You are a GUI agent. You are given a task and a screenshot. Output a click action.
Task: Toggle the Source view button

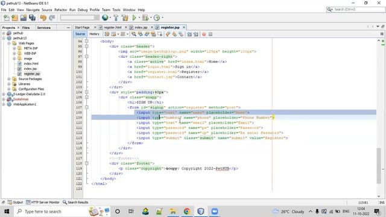coord(80,34)
